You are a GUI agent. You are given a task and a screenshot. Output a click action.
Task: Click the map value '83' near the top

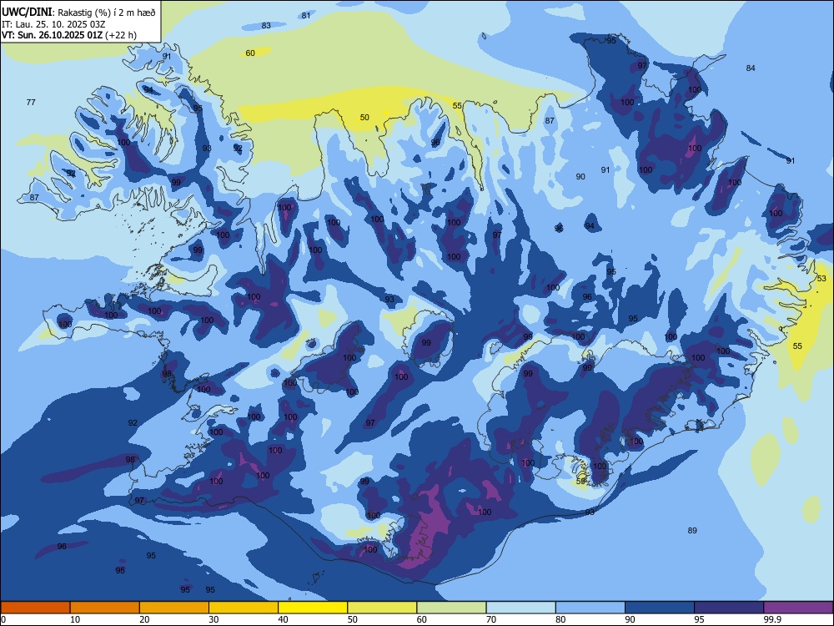click(x=266, y=26)
